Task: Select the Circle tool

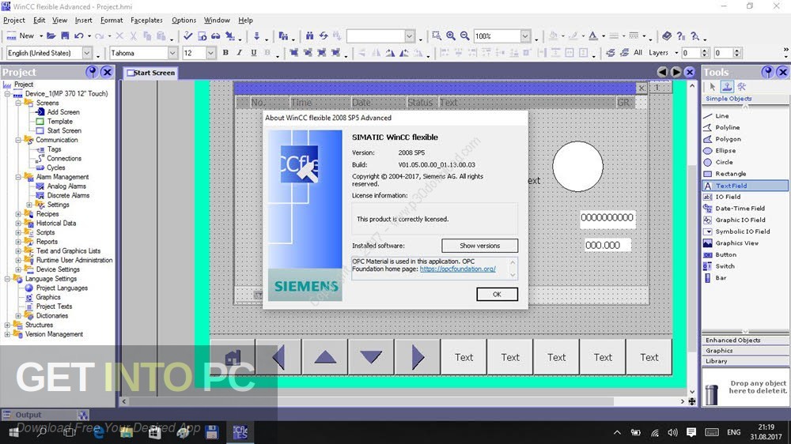Action: pos(724,162)
